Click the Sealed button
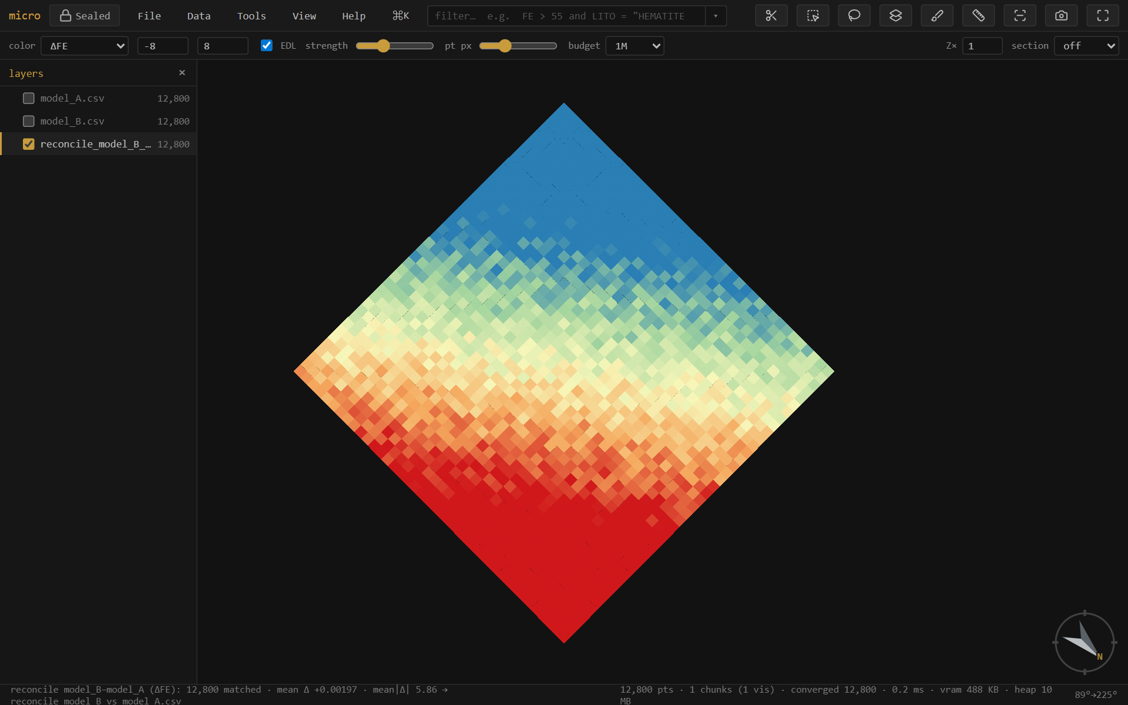1128x705 pixels. tap(85, 16)
